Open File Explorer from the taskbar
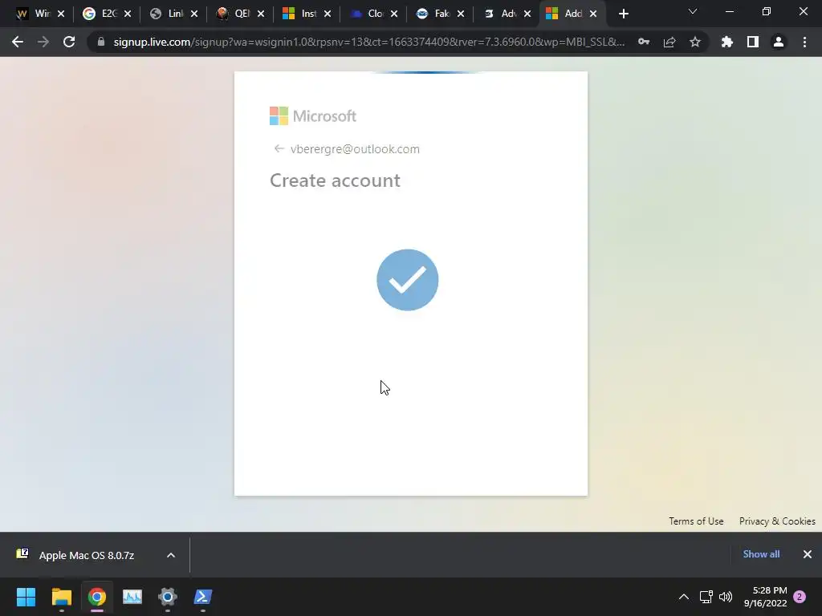This screenshot has width=822, height=616. point(61,597)
